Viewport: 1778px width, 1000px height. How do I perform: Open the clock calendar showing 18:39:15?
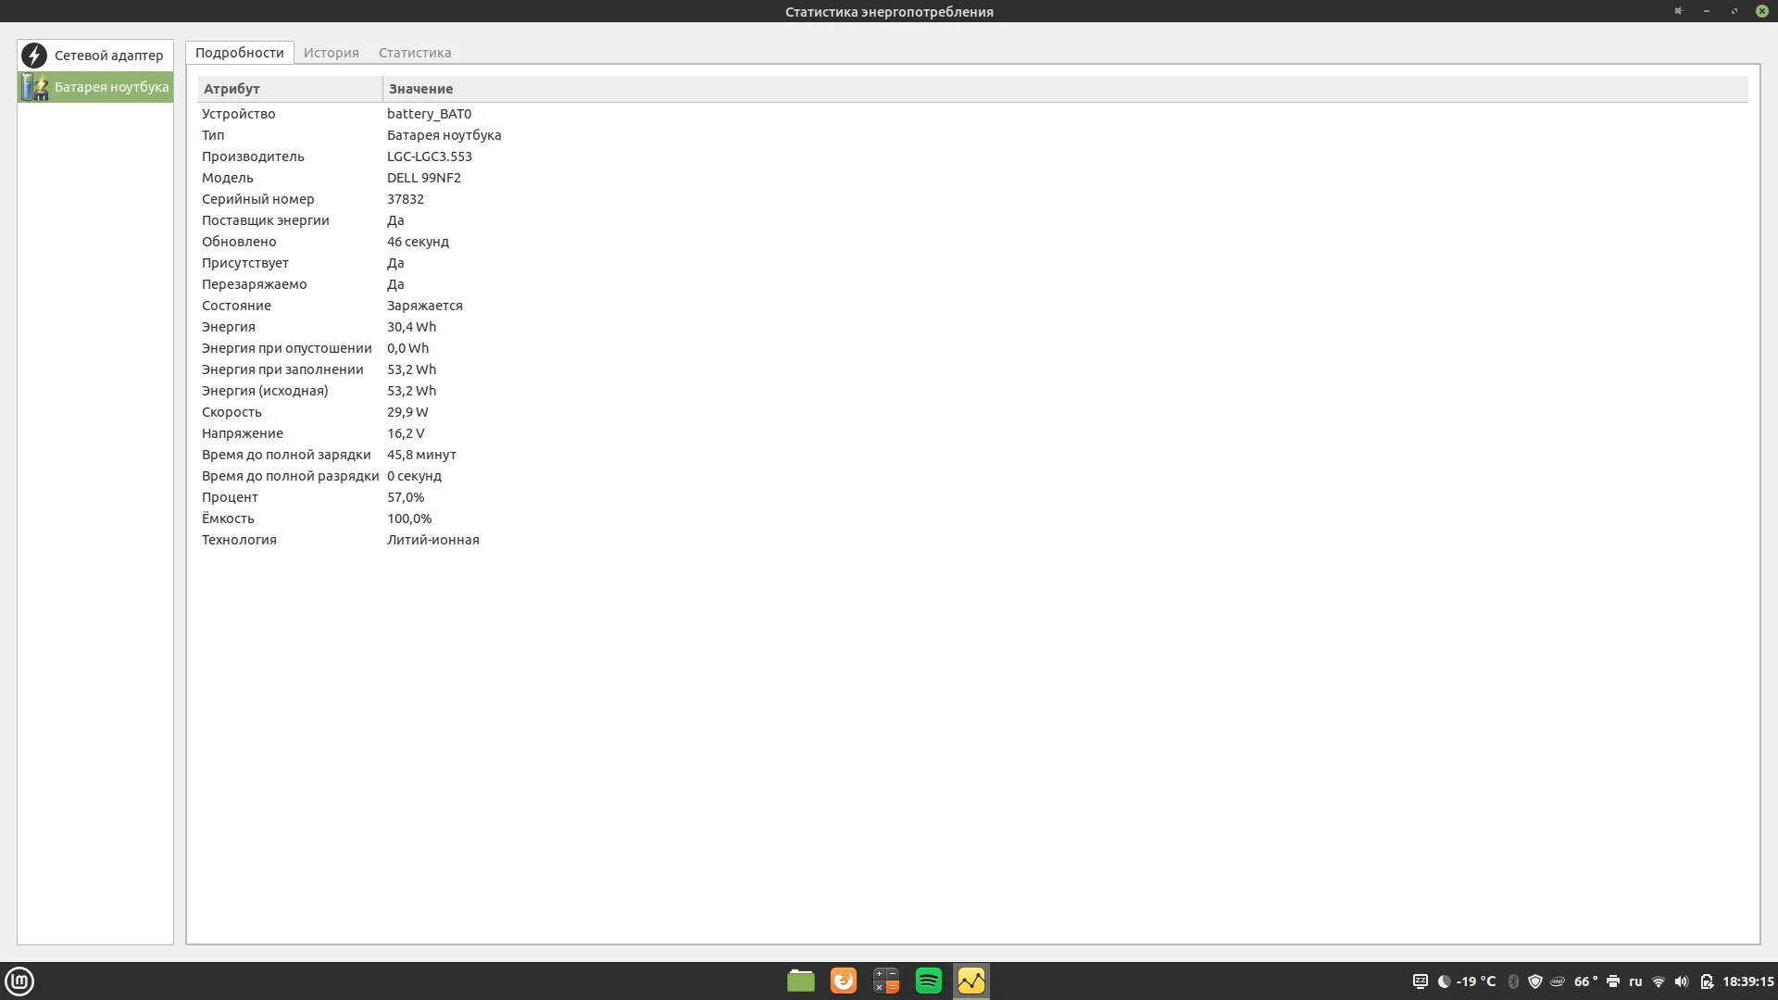1747,981
